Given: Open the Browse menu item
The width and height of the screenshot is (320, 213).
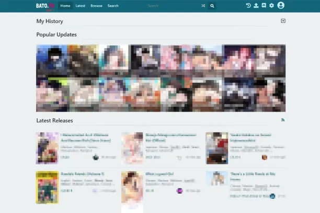Looking at the screenshot, I should (x=96, y=6).
